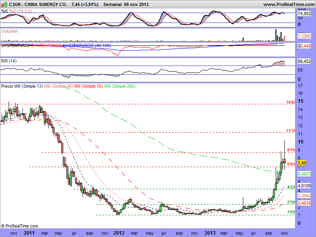Click the 14'67 resistance level label
Viewport: 316px width, 237px height.
[291, 102]
